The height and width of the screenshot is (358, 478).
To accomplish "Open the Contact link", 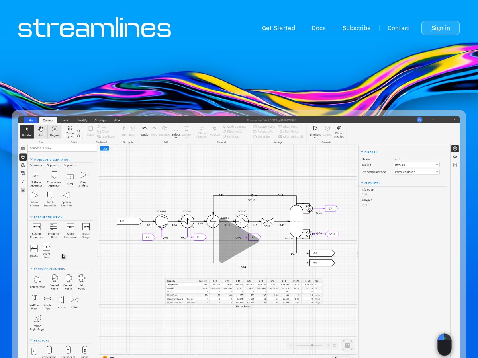I will (399, 28).
